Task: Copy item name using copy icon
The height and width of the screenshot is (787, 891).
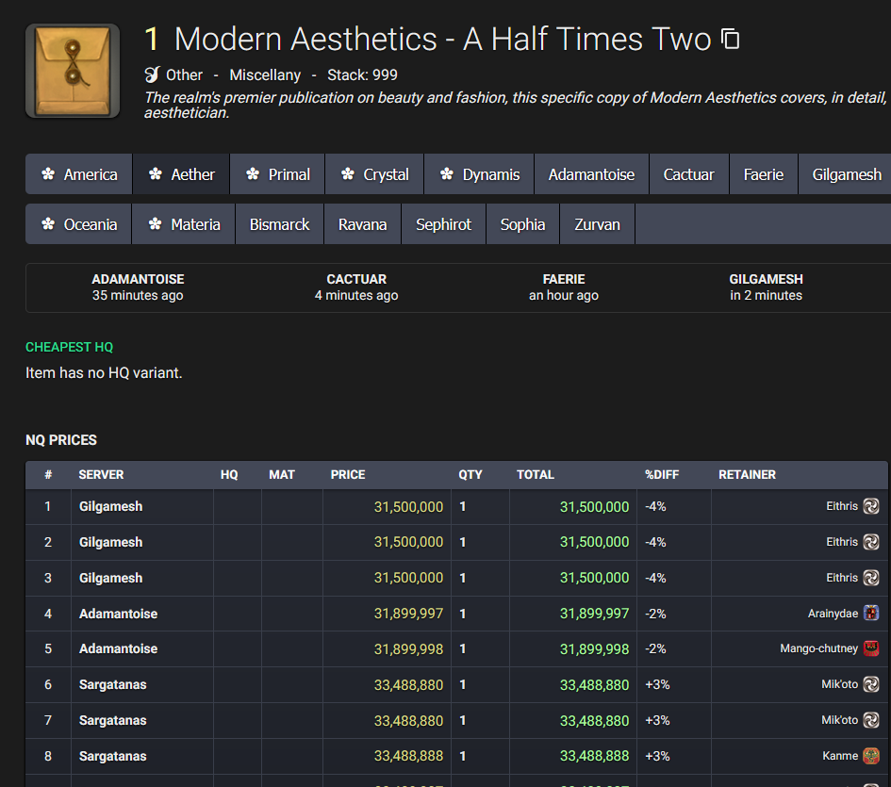Action: click(730, 40)
